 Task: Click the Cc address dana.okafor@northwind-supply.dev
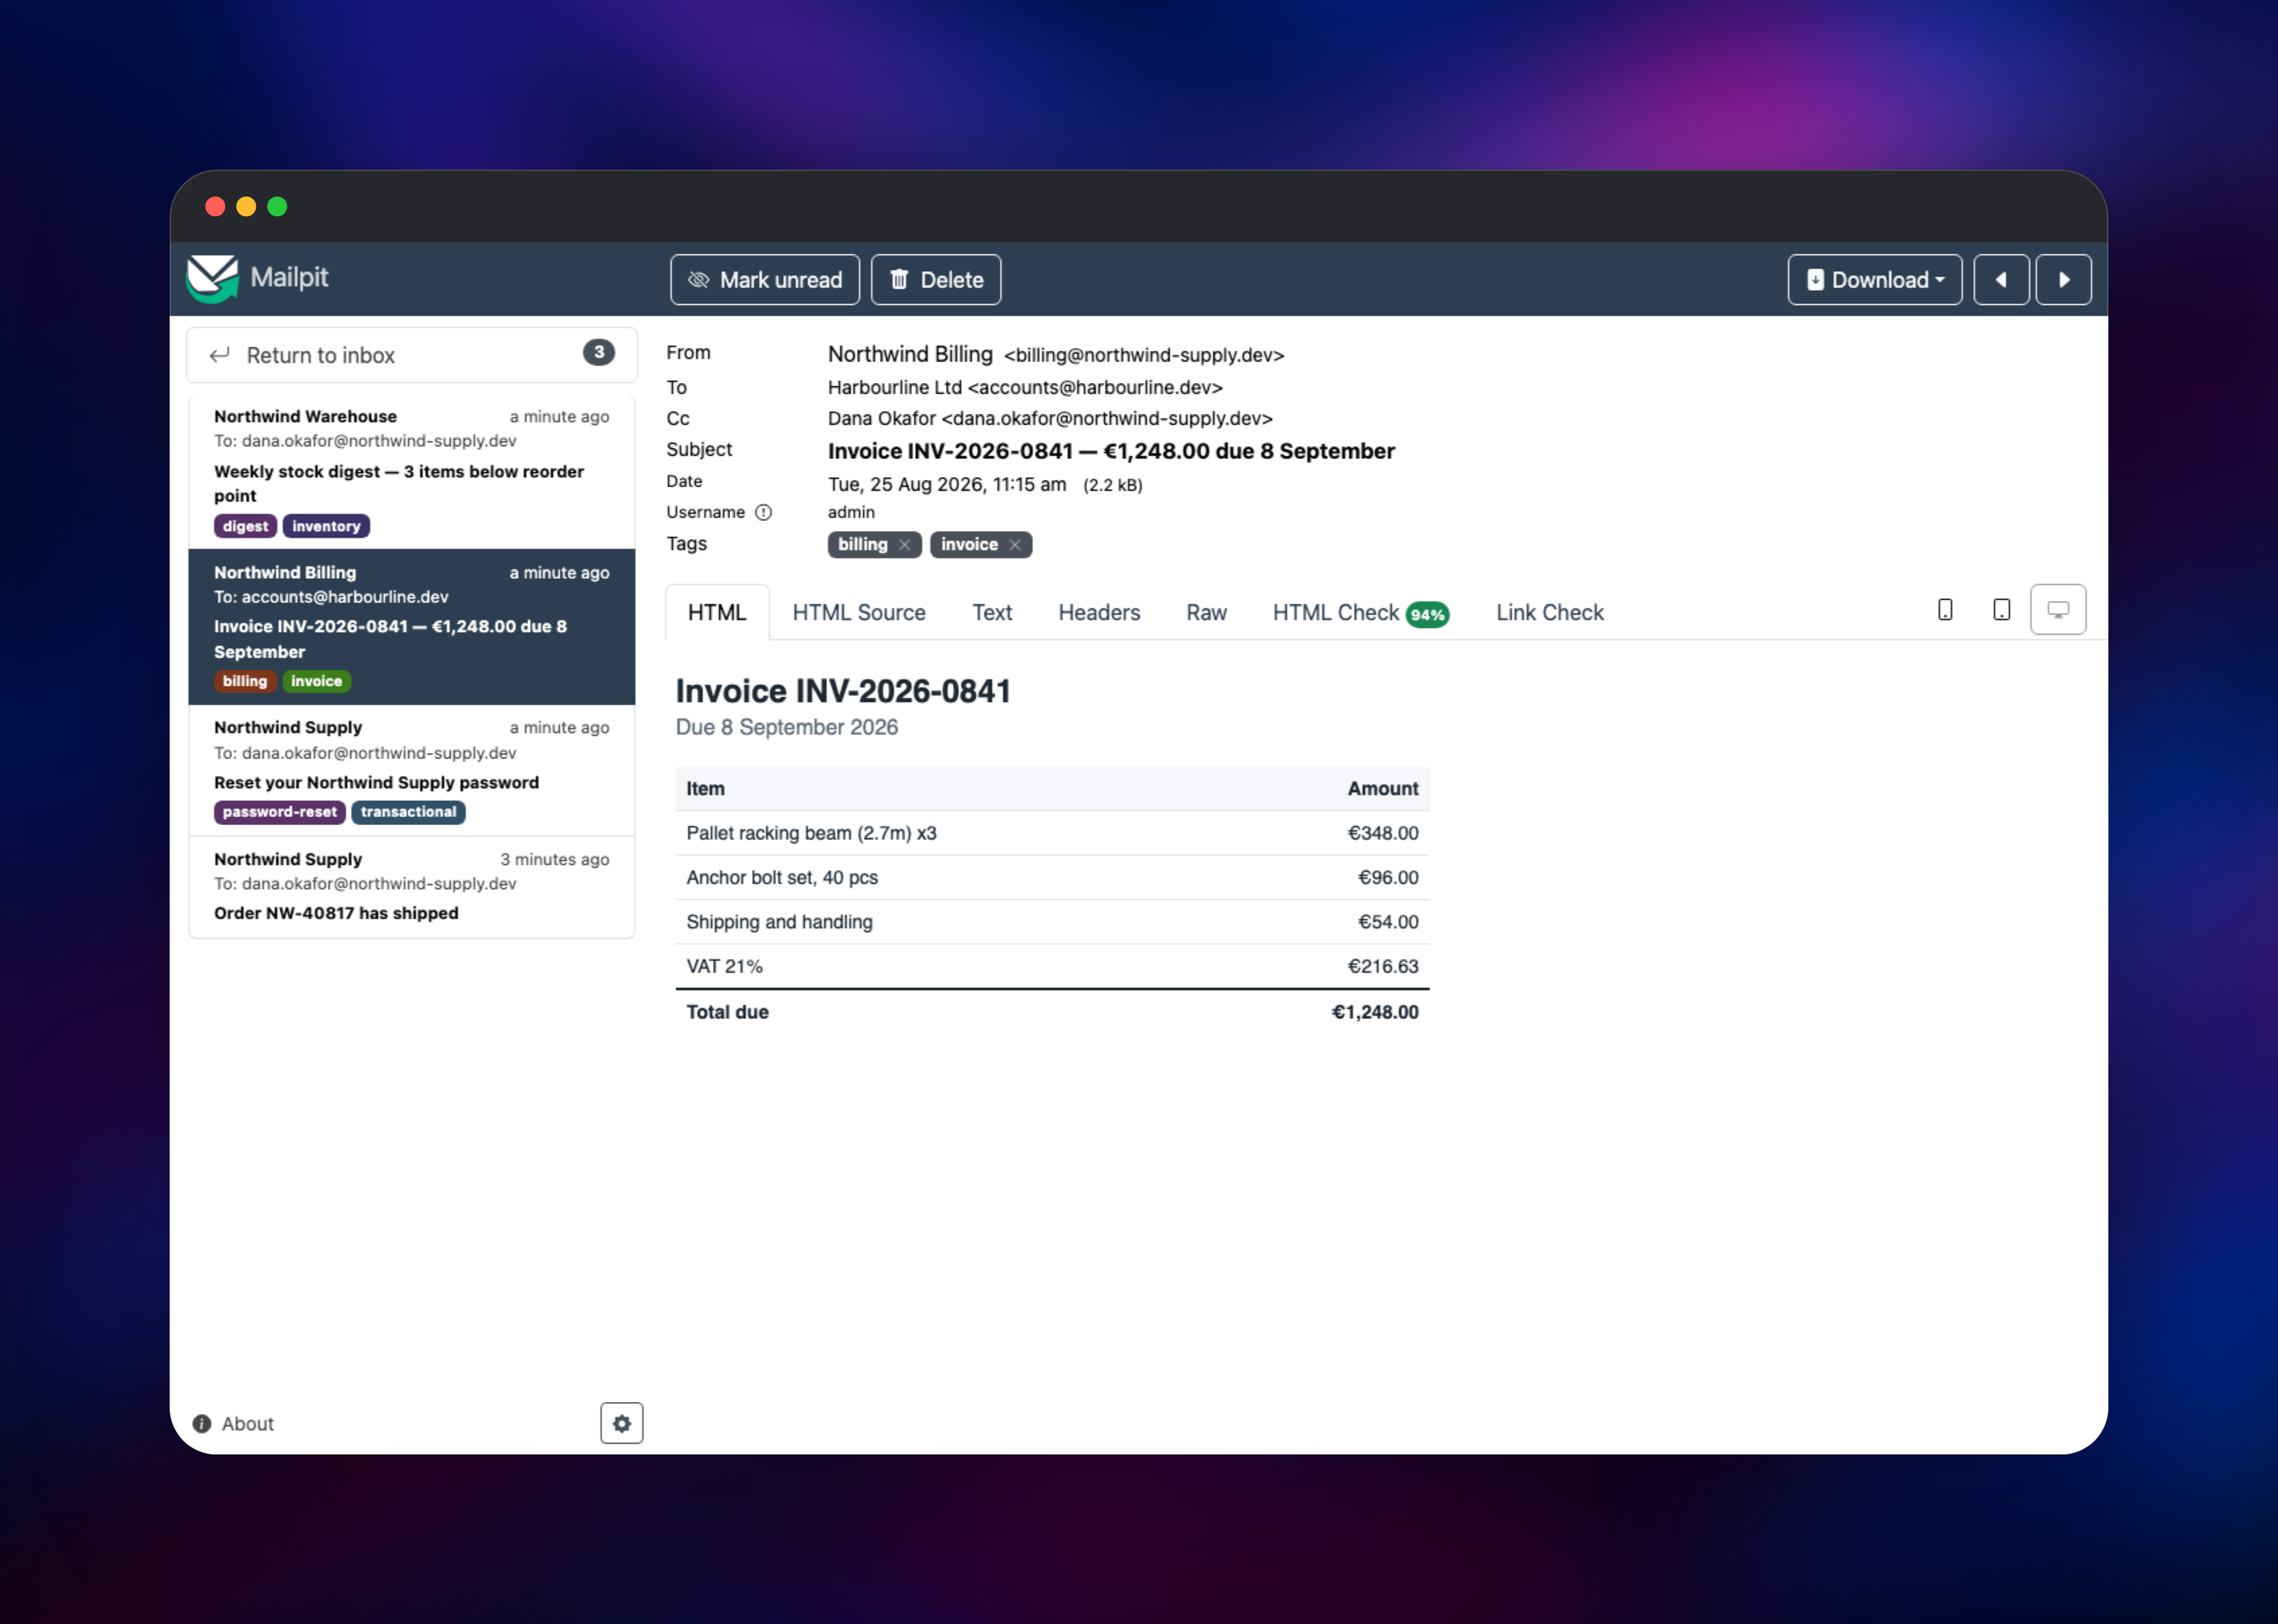tap(1107, 418)
